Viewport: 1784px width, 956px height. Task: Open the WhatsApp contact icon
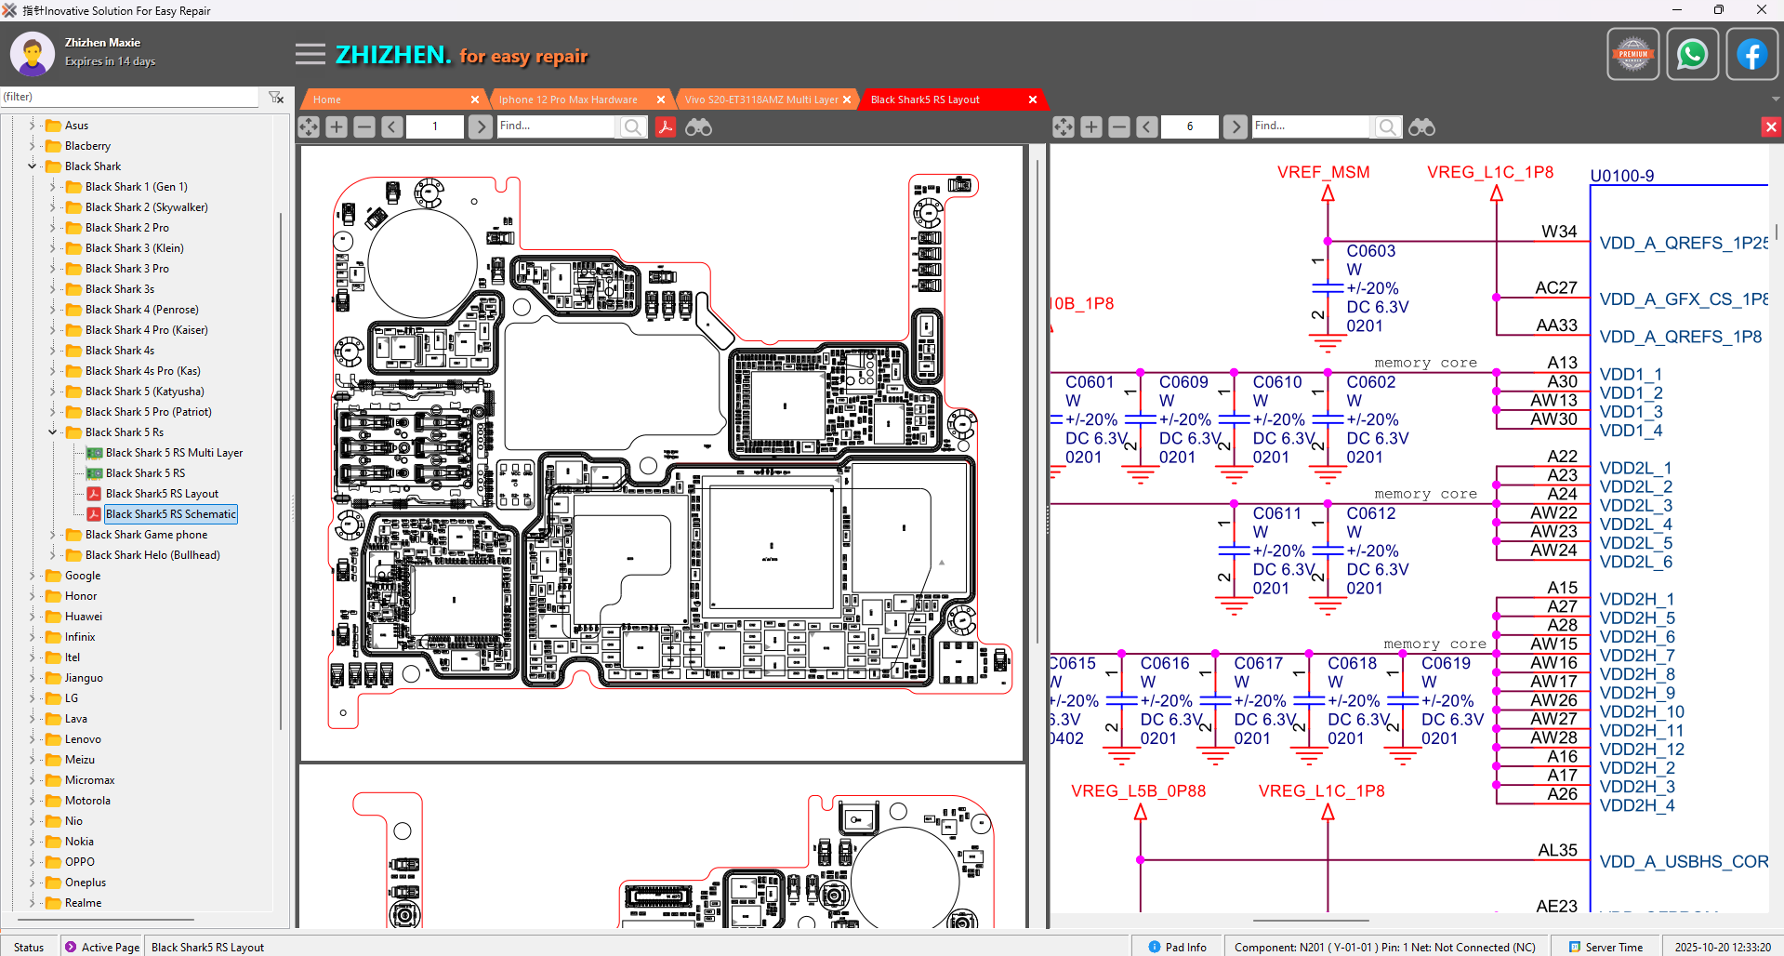(1692, 54)
